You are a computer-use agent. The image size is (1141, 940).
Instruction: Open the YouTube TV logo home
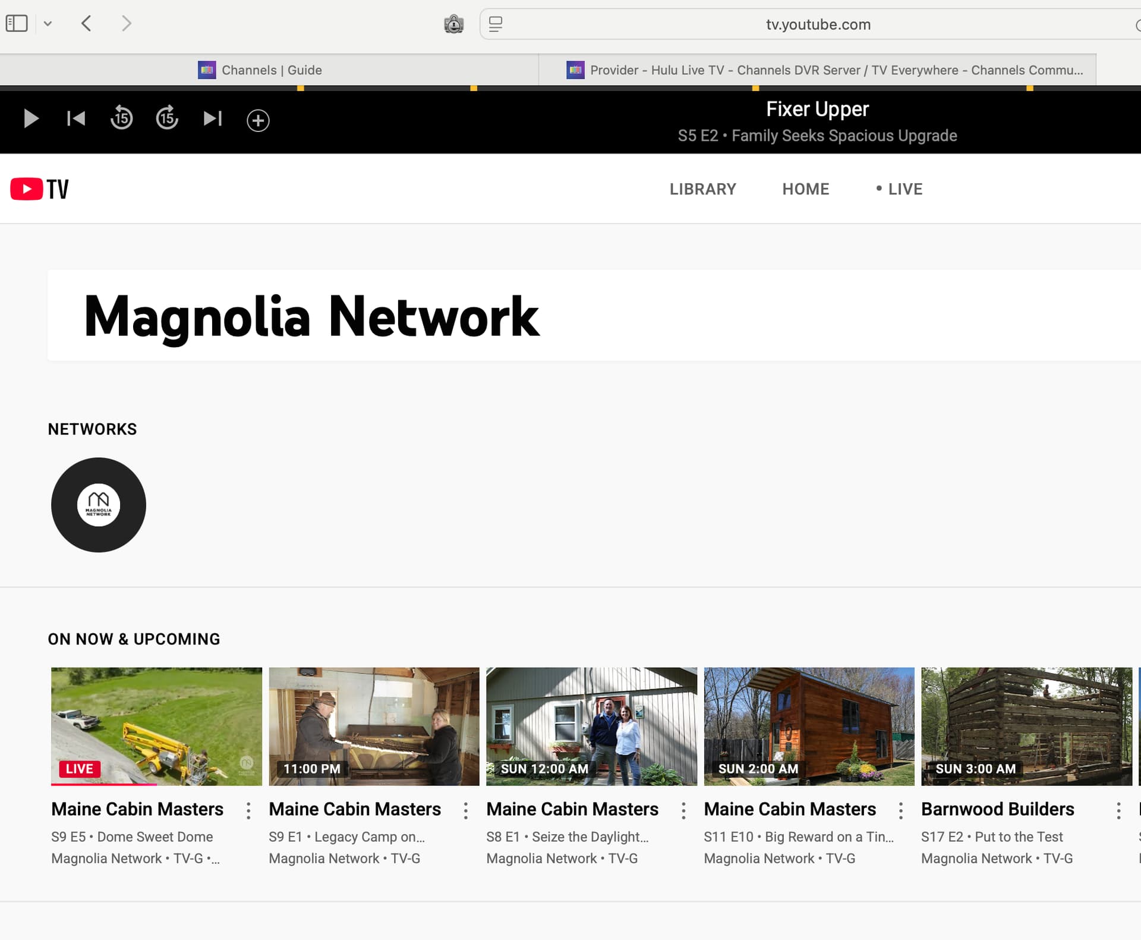pyautogui.click(x=40, y=189)
